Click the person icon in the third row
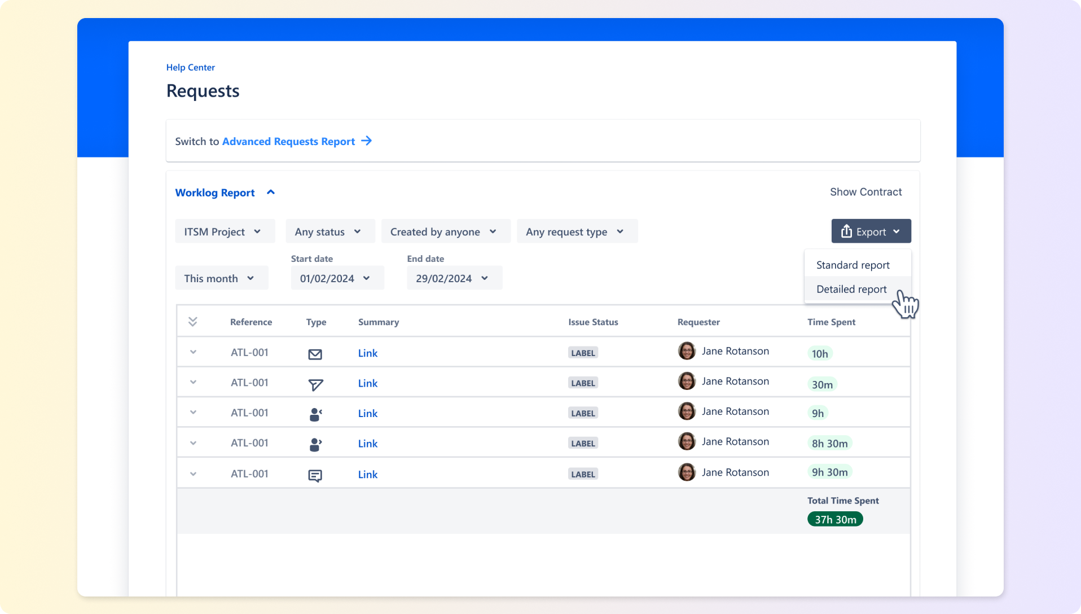The width and height of the screenshot is (1081, 614). point(315,414)
